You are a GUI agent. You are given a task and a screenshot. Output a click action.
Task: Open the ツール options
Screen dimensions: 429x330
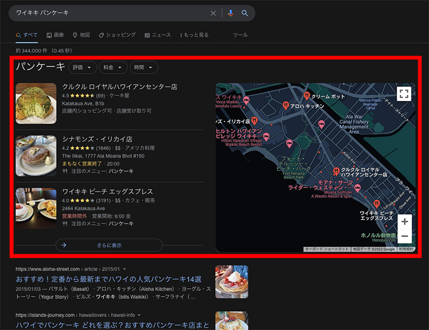(x=240, y=35)
